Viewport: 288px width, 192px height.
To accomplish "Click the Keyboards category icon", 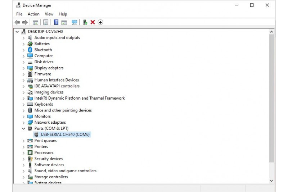I will click(30, 104).
